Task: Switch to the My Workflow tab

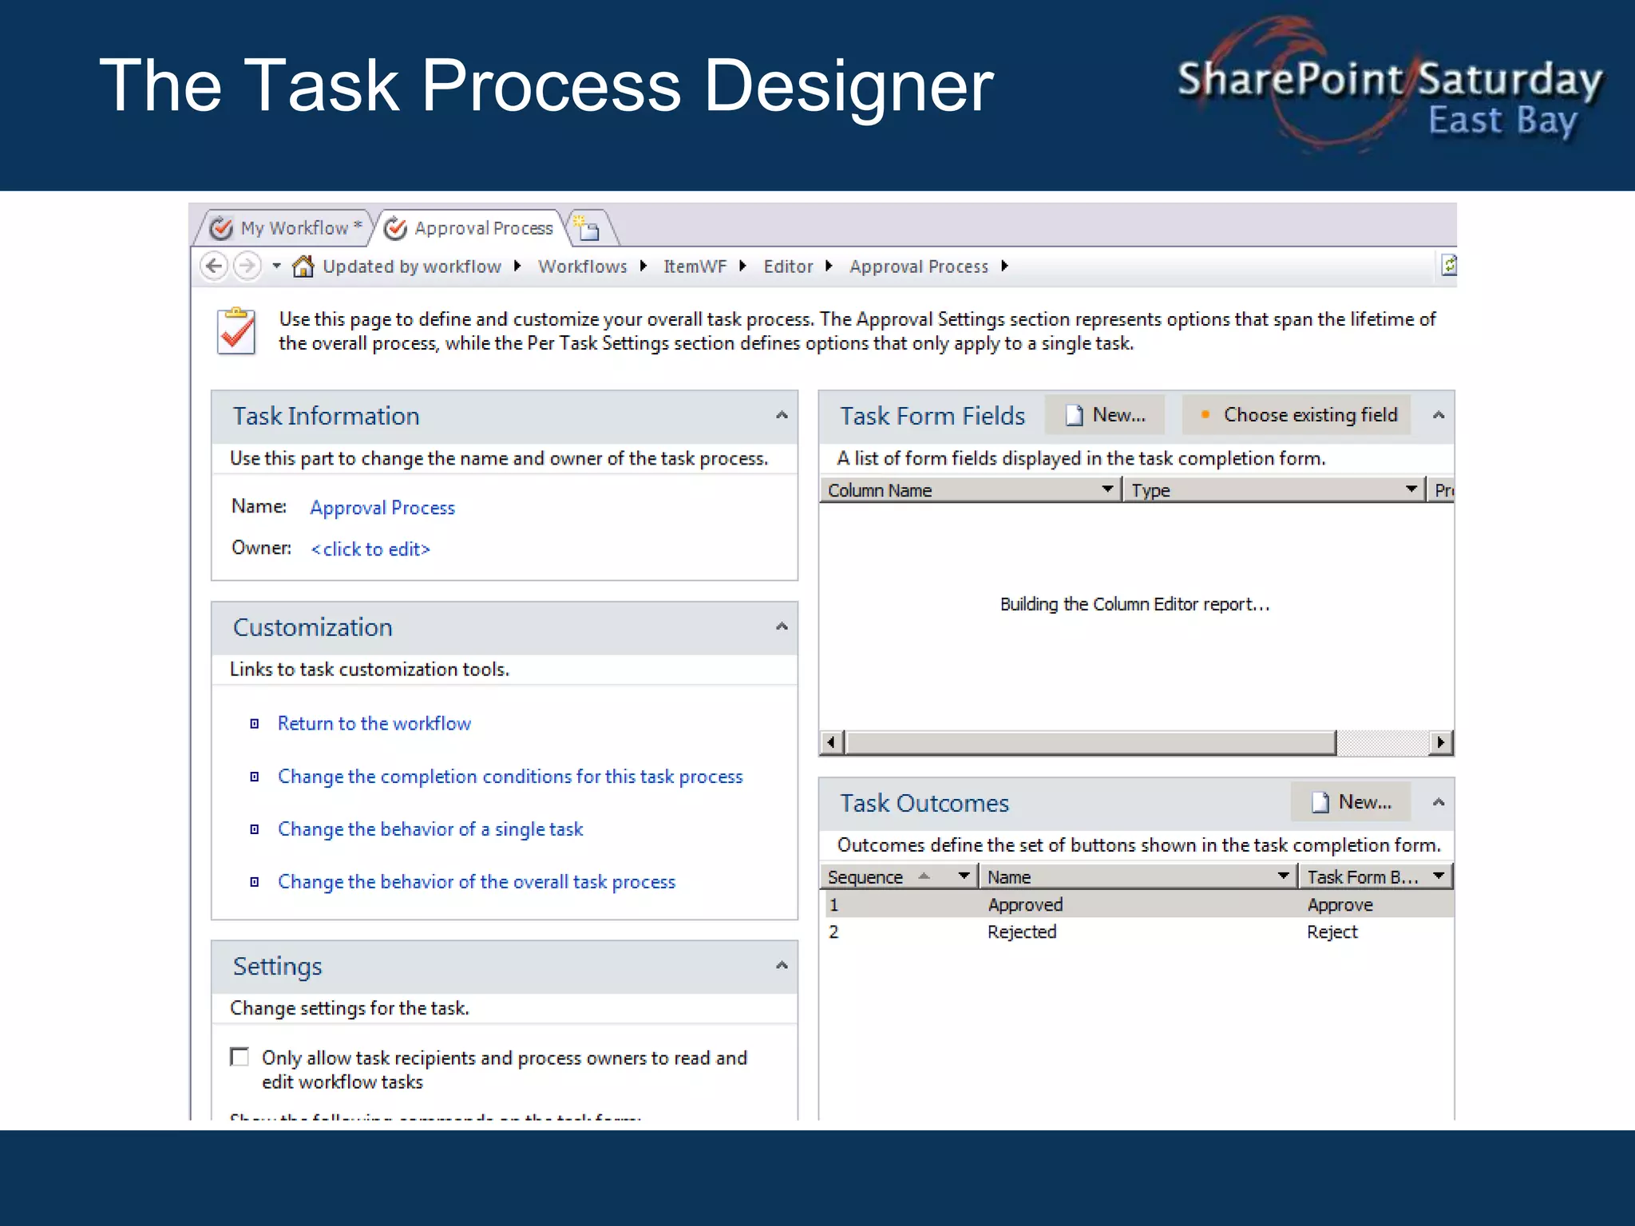Action: pyautogui.click(x=284, y=228)
